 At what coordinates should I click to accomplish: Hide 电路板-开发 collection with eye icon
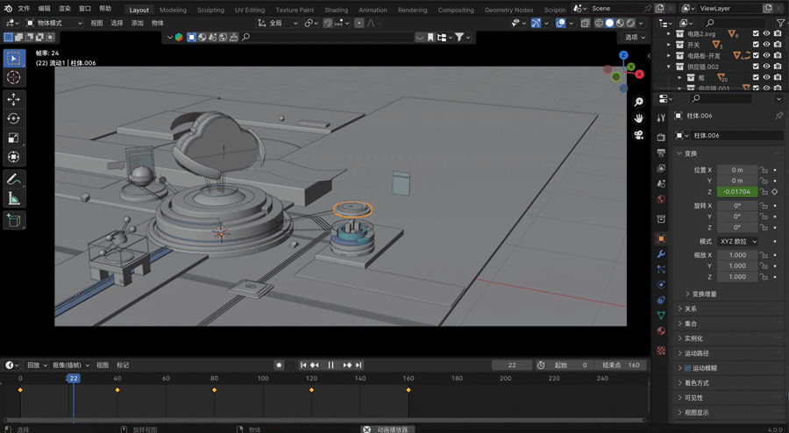(x=766, y=56)
